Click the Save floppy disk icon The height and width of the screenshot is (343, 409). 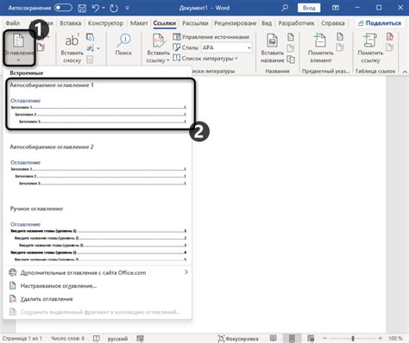point(82,8)
